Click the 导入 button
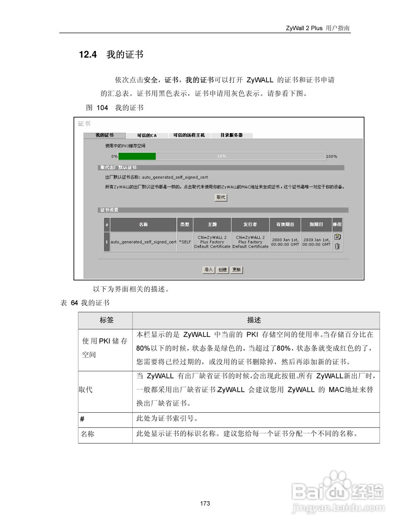The width and height of the screenshot is (410, 531). click(x=208, y=270)
